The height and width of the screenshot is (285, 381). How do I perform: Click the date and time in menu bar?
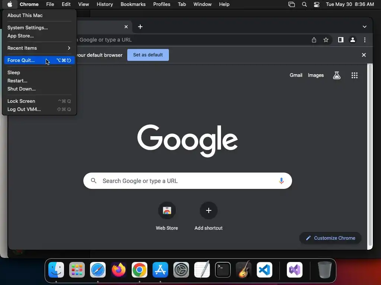(x=350, y=4)
